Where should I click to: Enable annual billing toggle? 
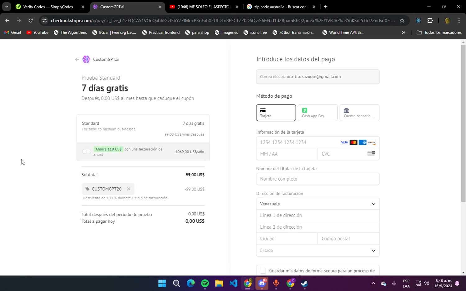point(86,151)
